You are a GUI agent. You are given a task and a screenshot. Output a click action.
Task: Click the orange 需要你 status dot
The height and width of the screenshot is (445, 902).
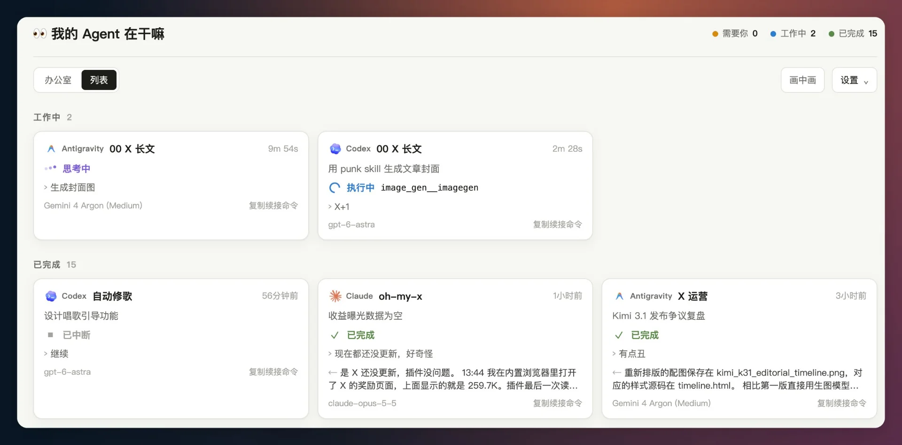(715, 34)
